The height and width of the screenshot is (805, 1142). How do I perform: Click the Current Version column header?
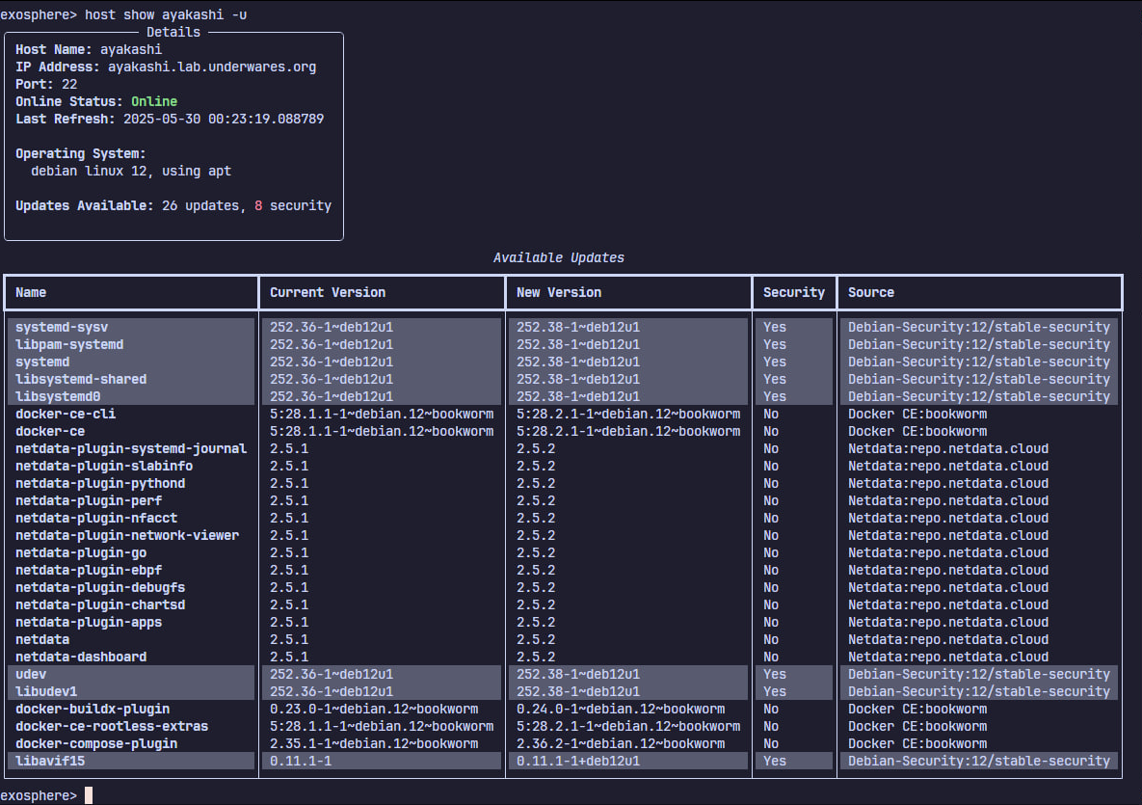click(x=328, y=292)
